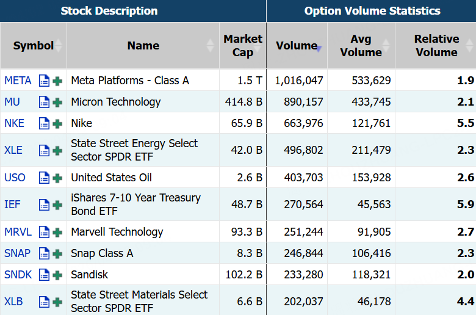Open the details icon for META
The image size is (476, 315).
(44, 81)
